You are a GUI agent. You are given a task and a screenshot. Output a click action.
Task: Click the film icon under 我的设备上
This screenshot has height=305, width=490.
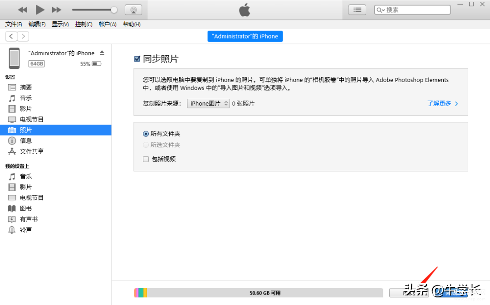coord(12,187)
